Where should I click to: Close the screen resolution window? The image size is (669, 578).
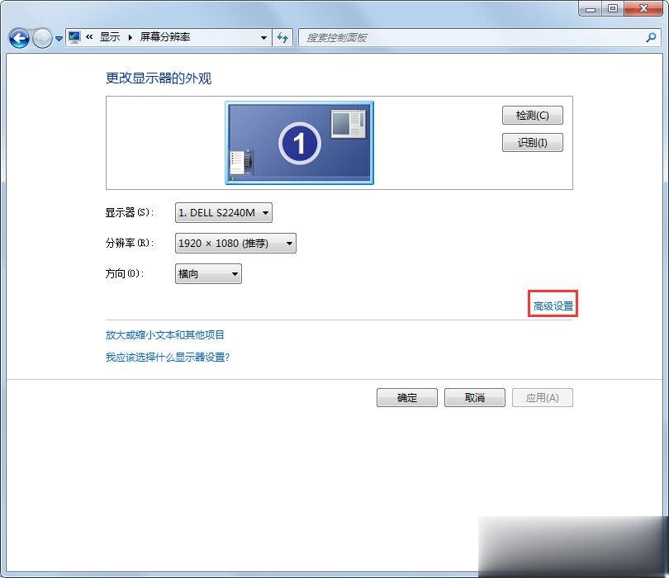click(x=643, y=8)
